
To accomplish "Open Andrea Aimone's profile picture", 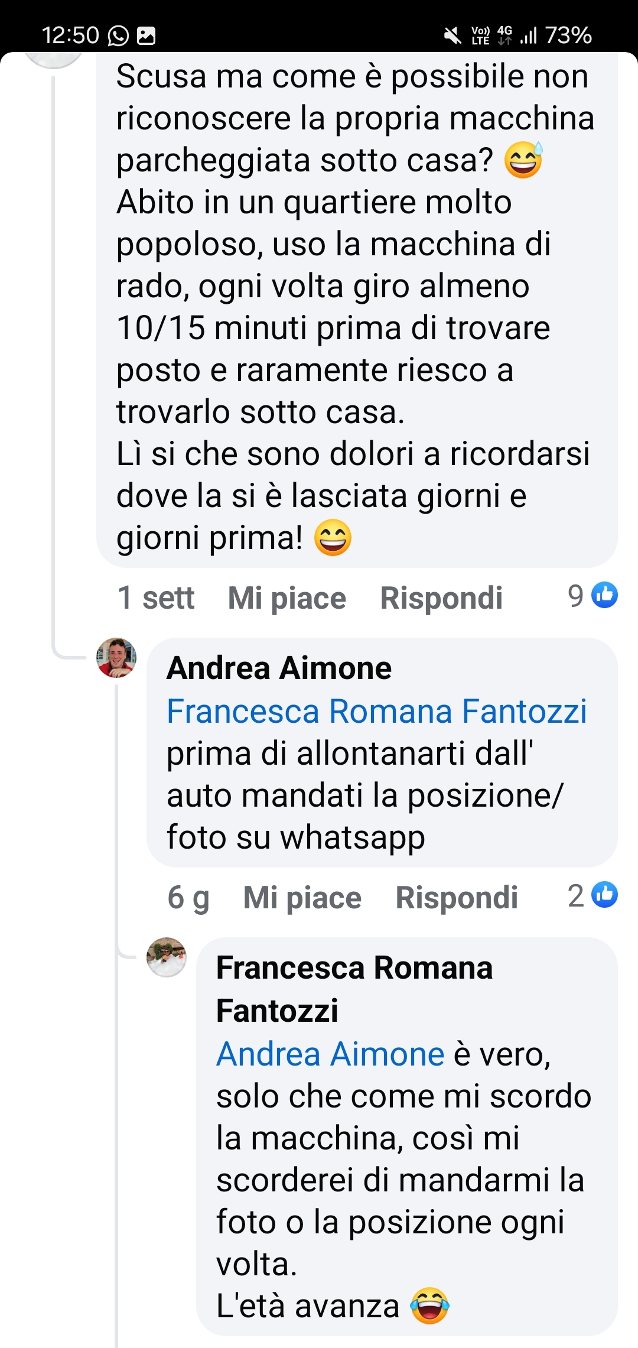I will pyautogui.click(x=116, y=657).
